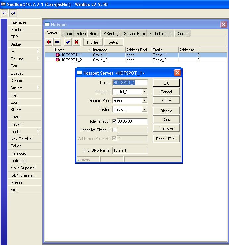Open Interfaces in the sidebar menu
The image size is (229, 245).
click(25, 22)
